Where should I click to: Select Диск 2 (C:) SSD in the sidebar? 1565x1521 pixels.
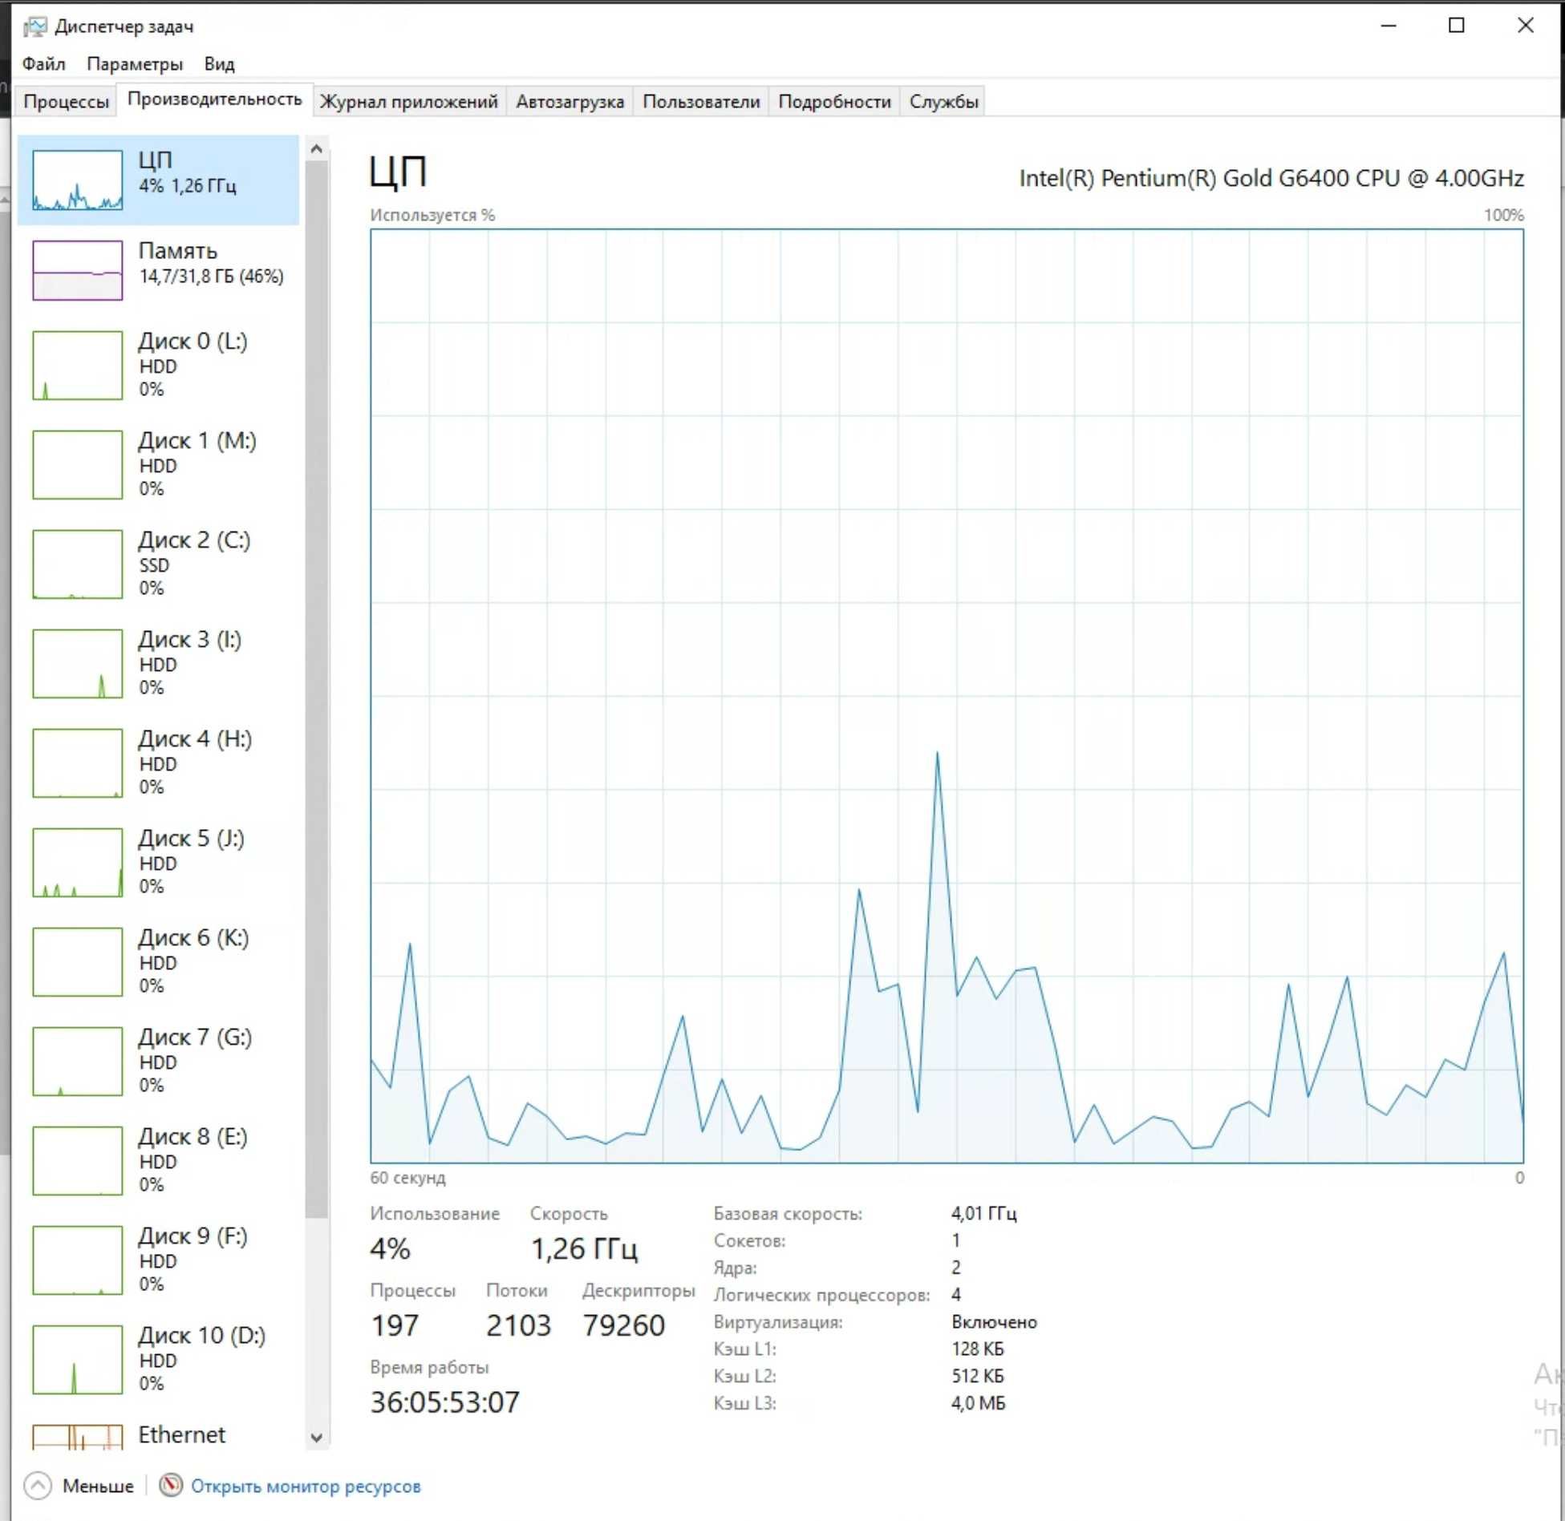coord(158,564)
